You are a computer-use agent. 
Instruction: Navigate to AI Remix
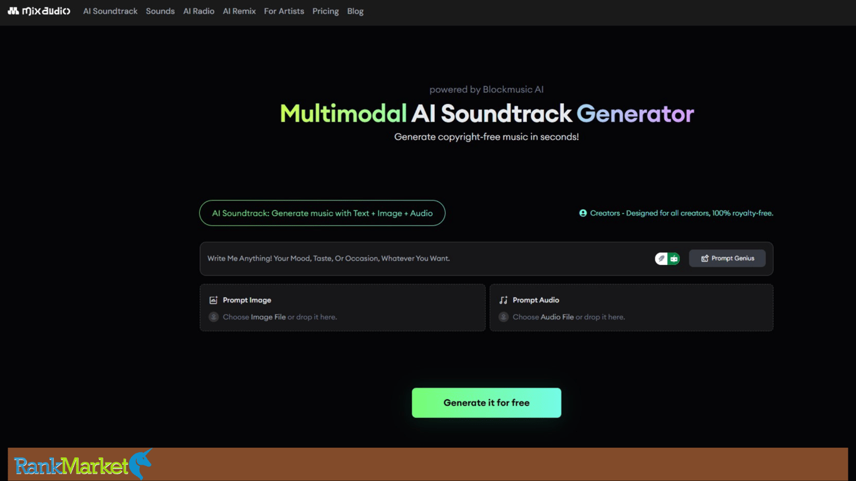coord(239,11)
